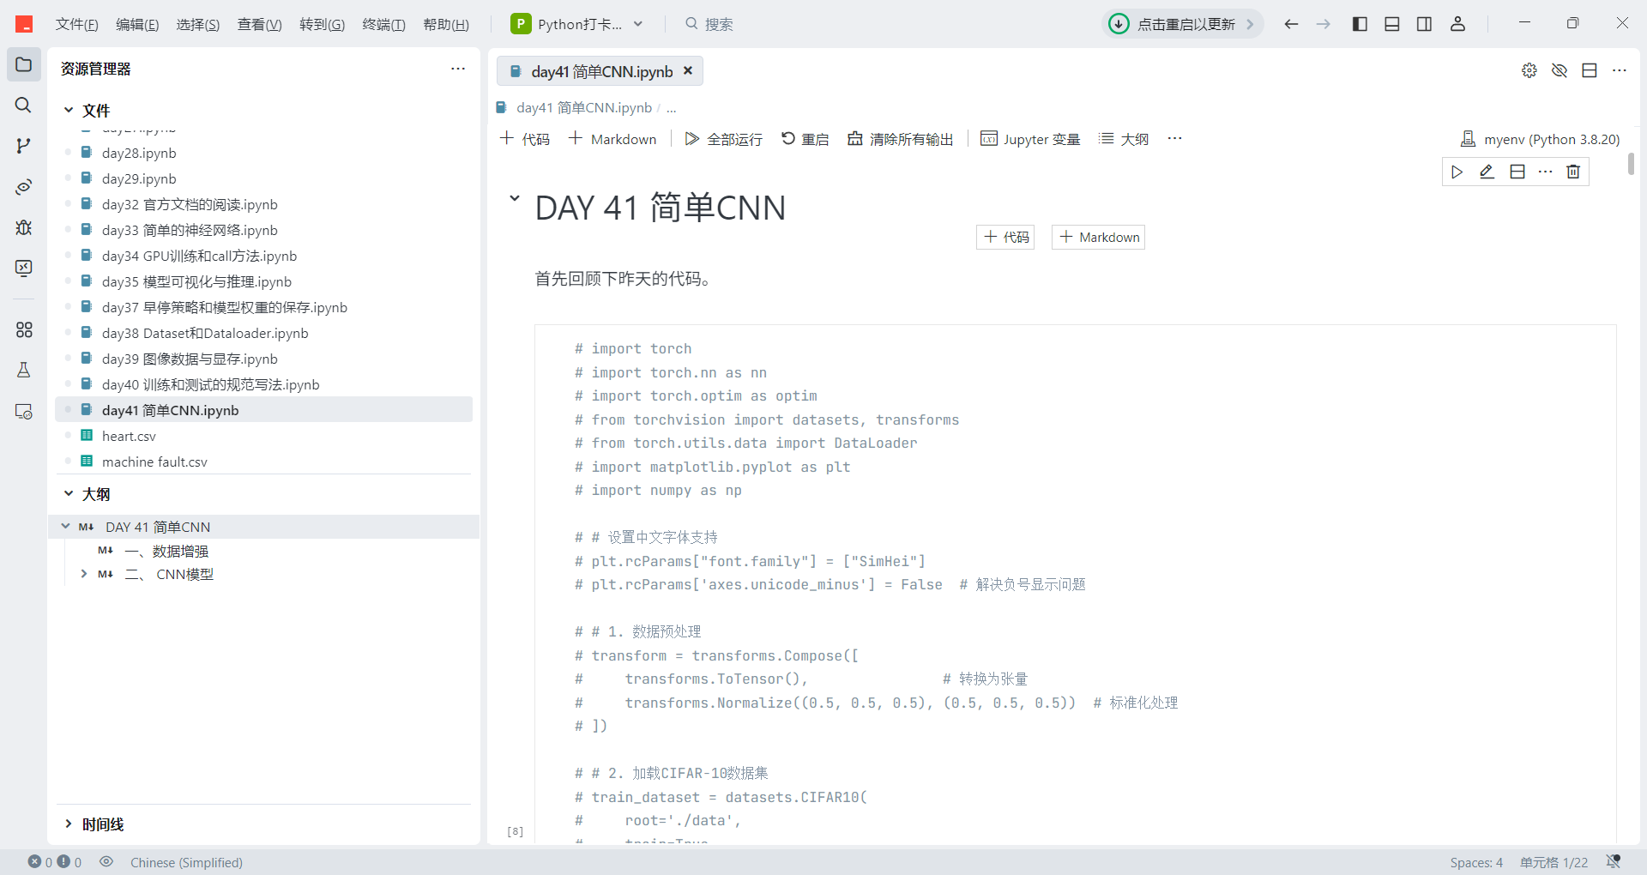Expand 二、CNN模型 in the outline
1647x875 pixels.
coord(83,574)
